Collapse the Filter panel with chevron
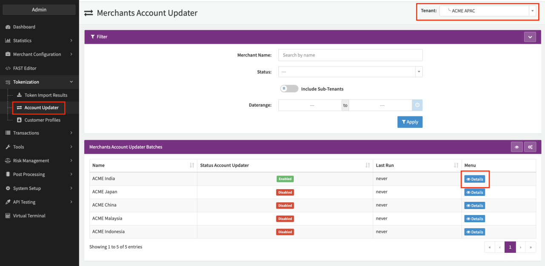545x266 pixels. click(x=530, y=37)
